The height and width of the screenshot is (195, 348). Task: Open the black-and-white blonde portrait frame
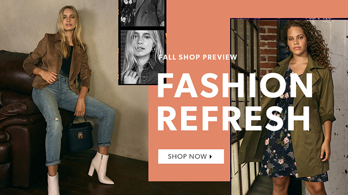tap(143, 57)
